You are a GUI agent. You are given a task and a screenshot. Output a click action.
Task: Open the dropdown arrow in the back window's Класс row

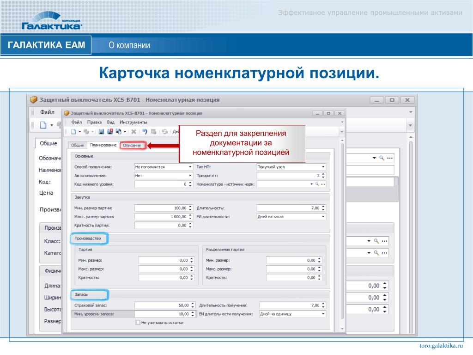369,241
